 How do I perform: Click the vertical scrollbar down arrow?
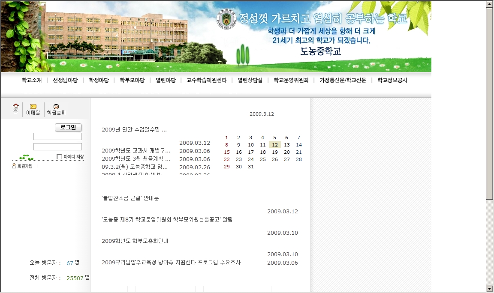(490, 289)
